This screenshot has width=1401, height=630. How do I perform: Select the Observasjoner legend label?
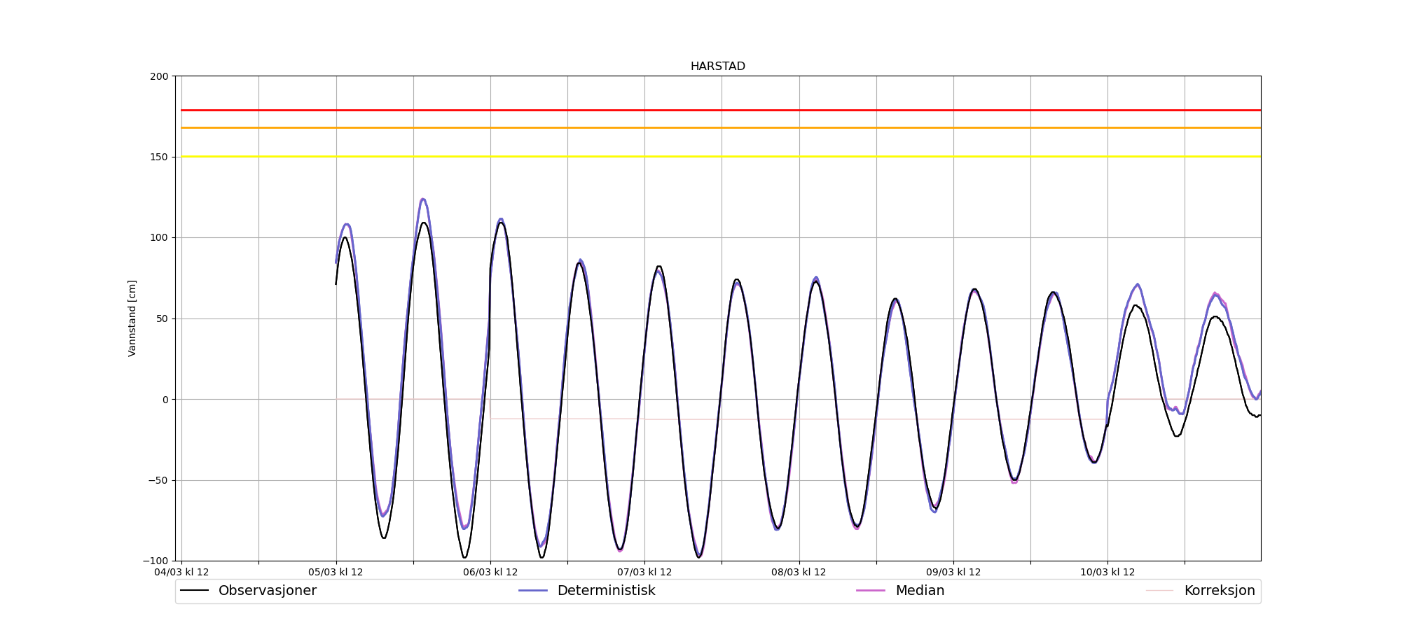[267, 591]
